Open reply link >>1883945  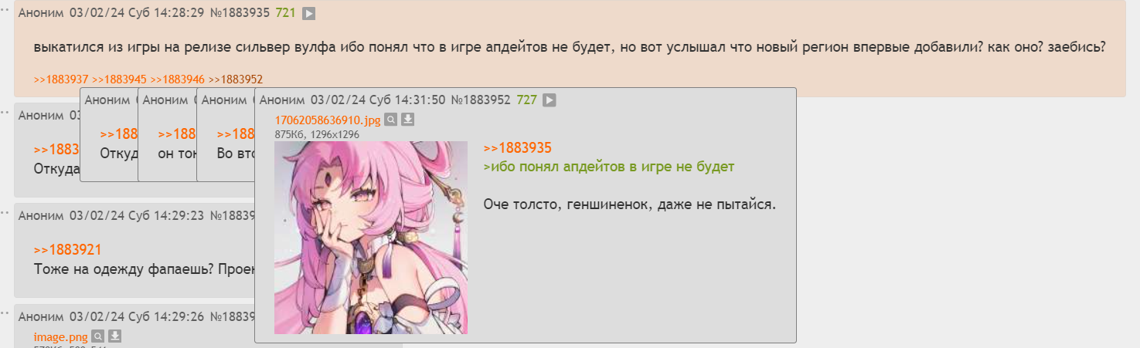point(119,79)
